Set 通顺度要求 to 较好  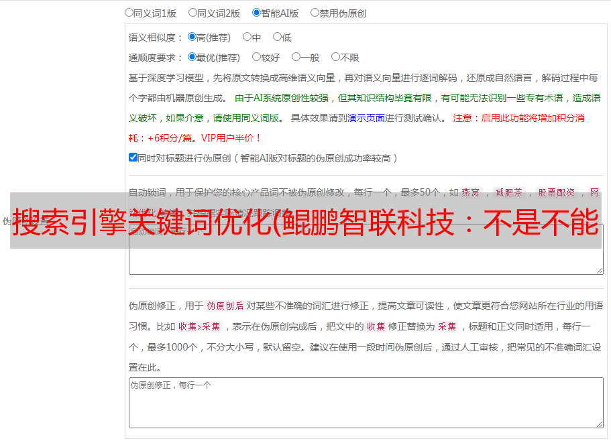[x=256, y=58]
